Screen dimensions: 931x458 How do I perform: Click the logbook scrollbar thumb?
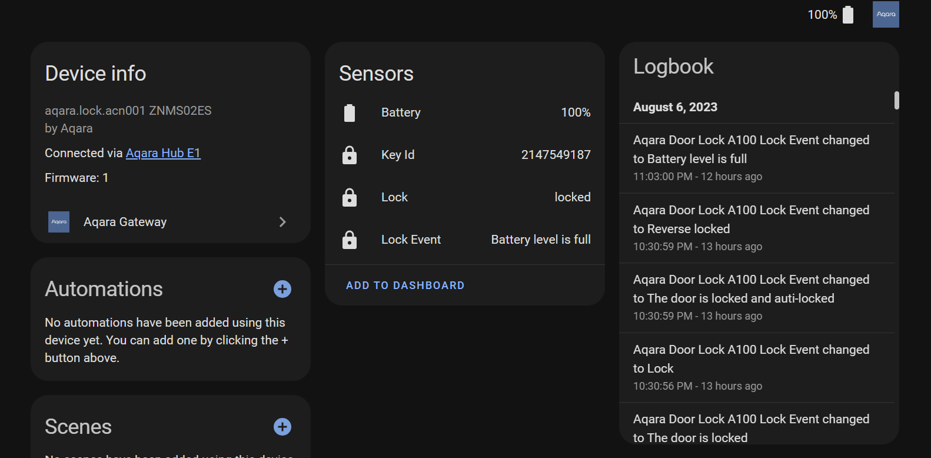tap(897, 100)
